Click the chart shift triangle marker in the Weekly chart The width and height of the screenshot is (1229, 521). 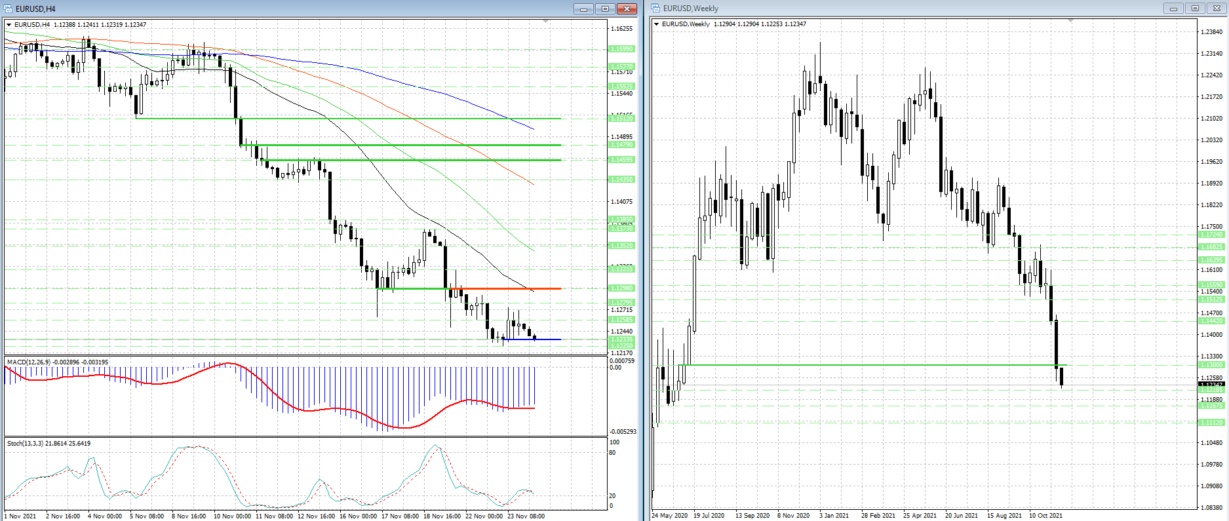pos(1070,21)
